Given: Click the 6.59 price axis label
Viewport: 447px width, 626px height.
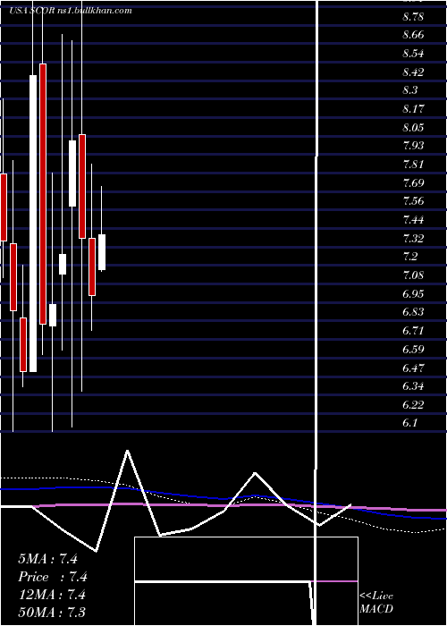Looking at the screenshot, I should click(413, 350).
